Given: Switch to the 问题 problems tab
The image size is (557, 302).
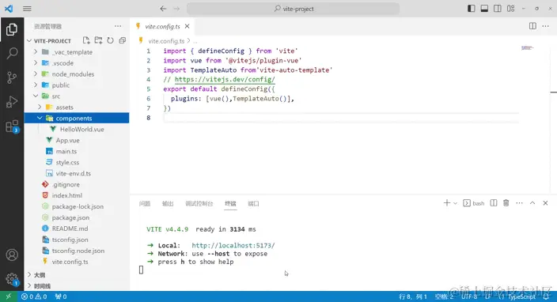Looking at the screenshot, I should (x=145, y=203).
